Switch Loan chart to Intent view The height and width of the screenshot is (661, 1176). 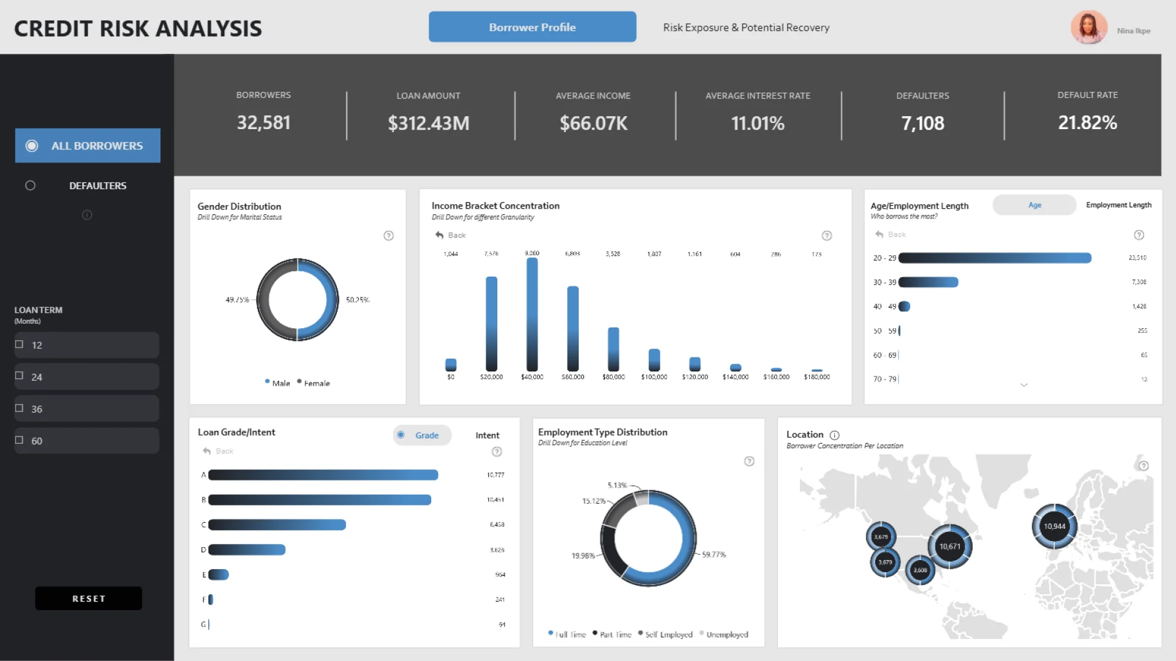487,435
